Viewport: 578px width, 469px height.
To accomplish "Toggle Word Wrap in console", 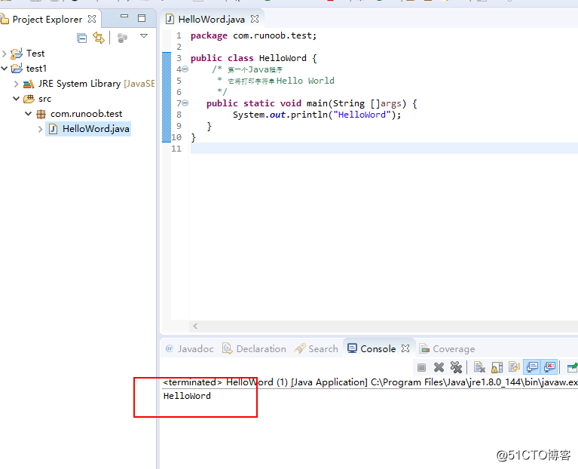I will click(514, 367).
